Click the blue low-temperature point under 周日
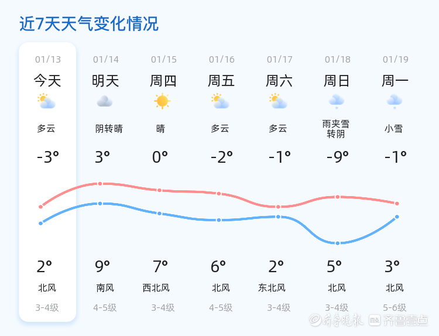The height and width of the screenshot is (336, 439). (338, 243)
